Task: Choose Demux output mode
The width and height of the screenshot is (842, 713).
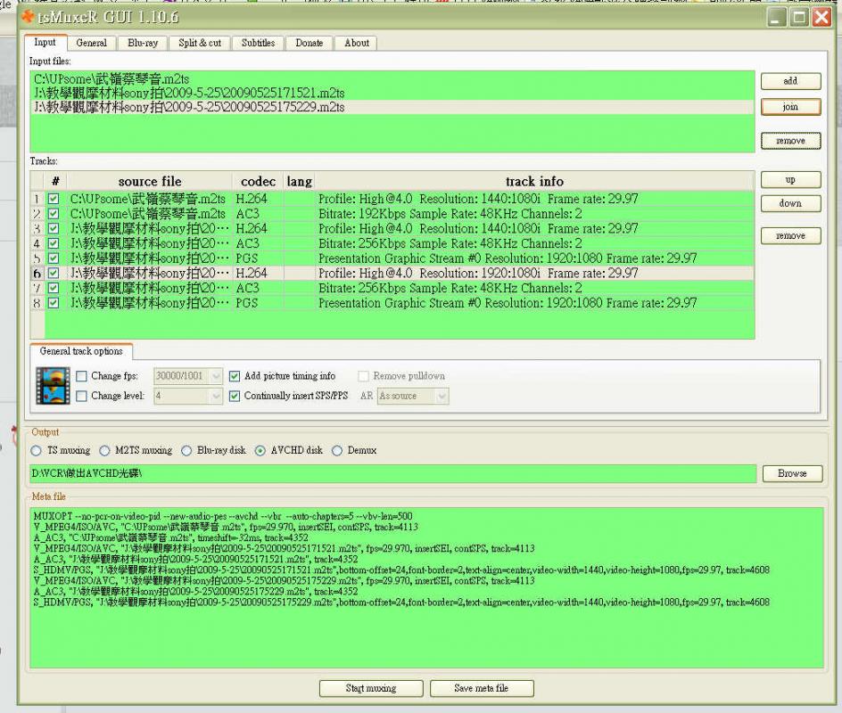Action: point(337,450)
